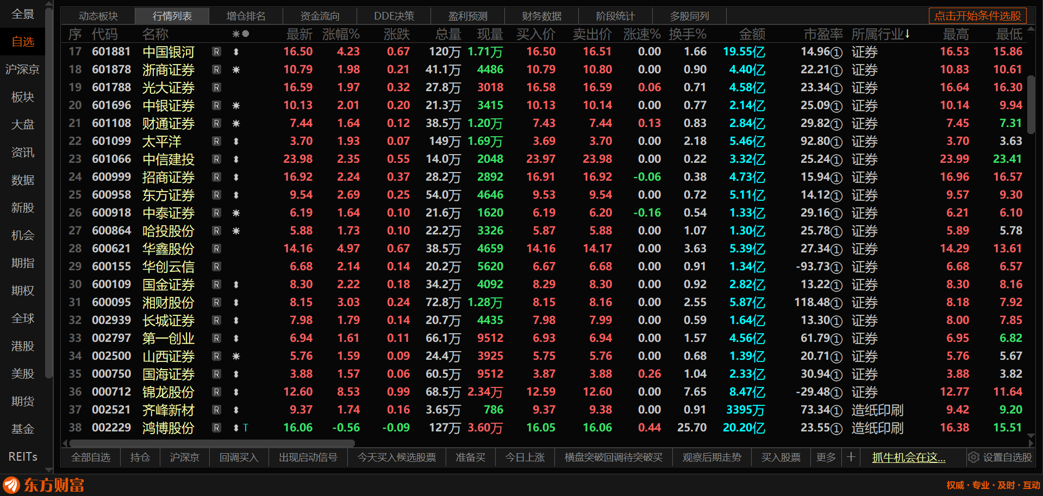Switch to the 动态板块 tab

[x=98, y=16]
